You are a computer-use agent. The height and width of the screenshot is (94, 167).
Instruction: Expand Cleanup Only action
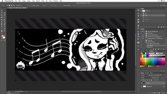coord(146,47)
